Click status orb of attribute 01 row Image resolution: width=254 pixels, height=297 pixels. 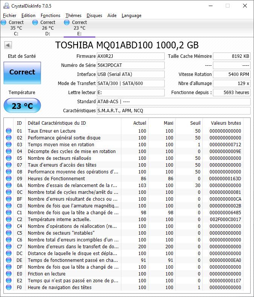click(x=9, y=131)
